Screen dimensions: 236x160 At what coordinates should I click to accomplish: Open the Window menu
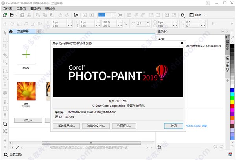click(x=35, y=9)
